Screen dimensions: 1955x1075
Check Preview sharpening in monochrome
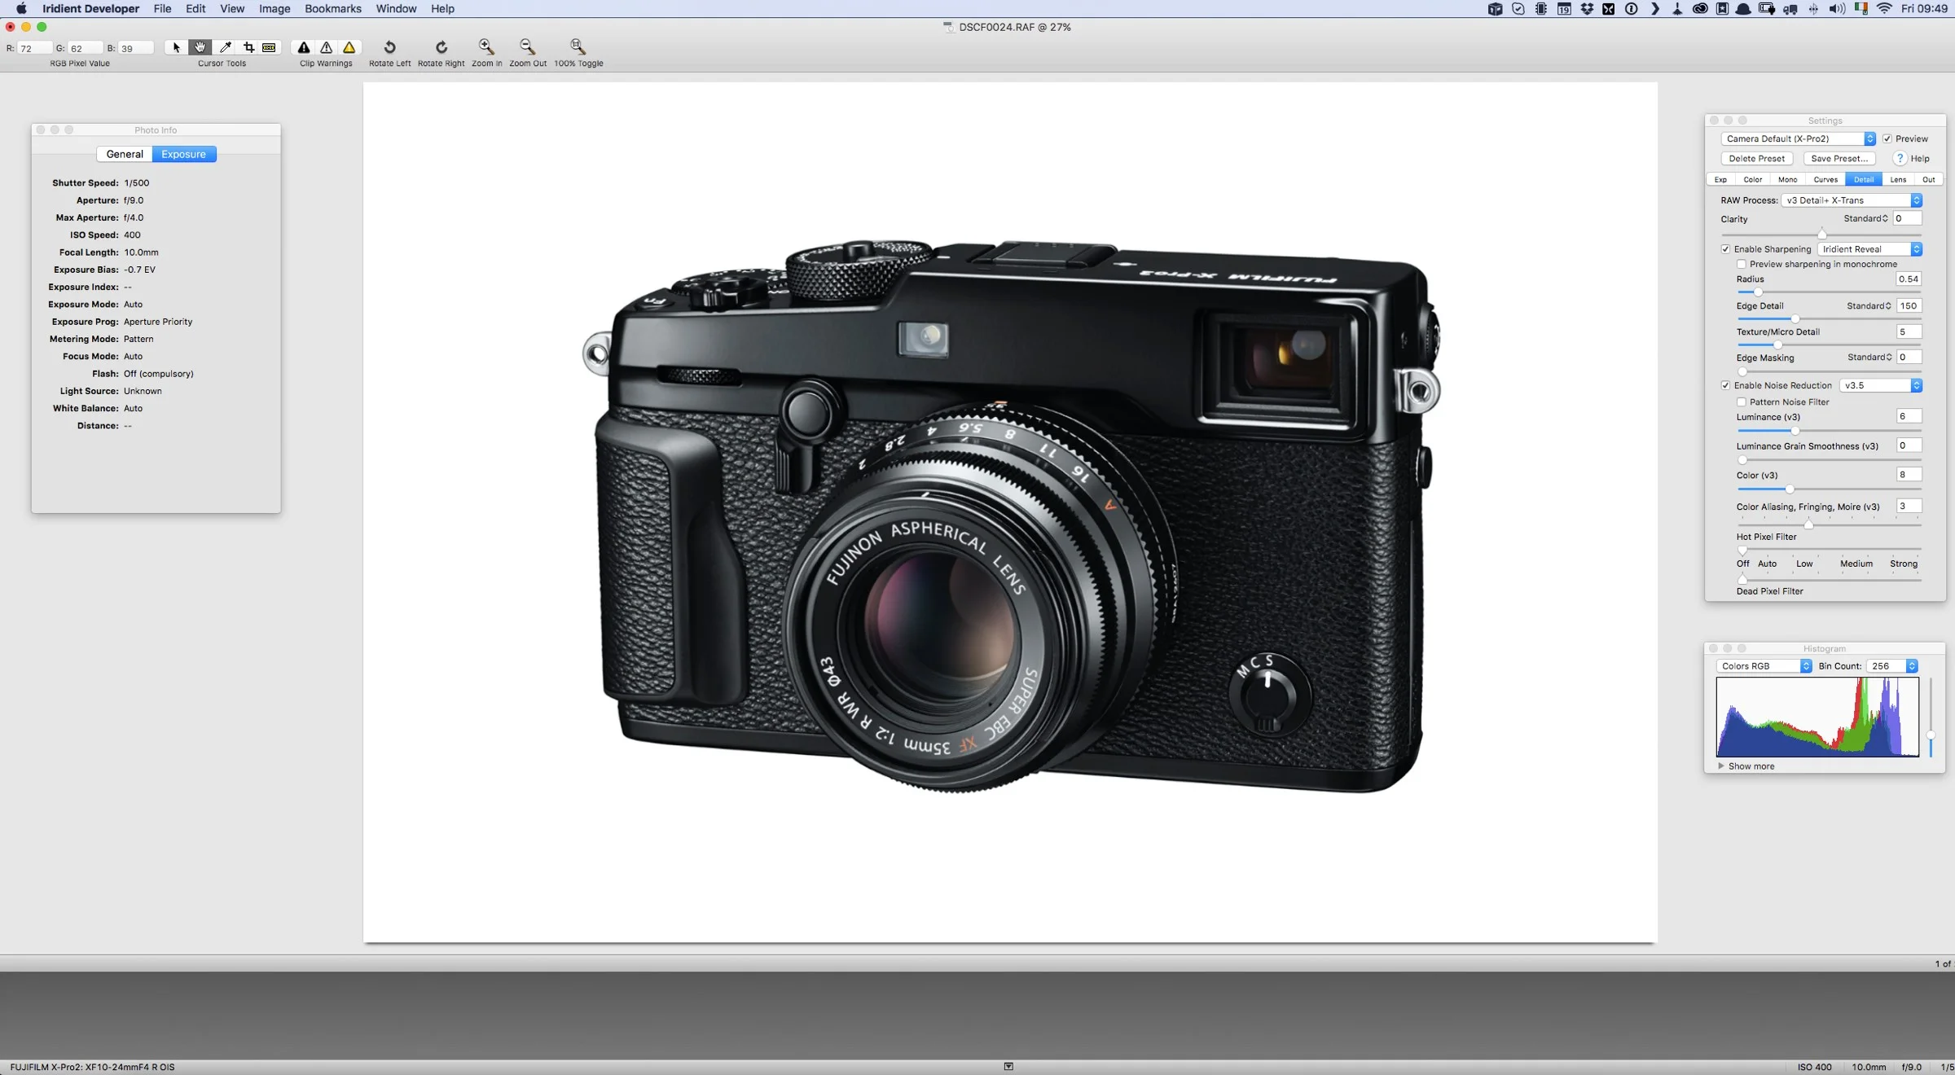coord(1742,264)
